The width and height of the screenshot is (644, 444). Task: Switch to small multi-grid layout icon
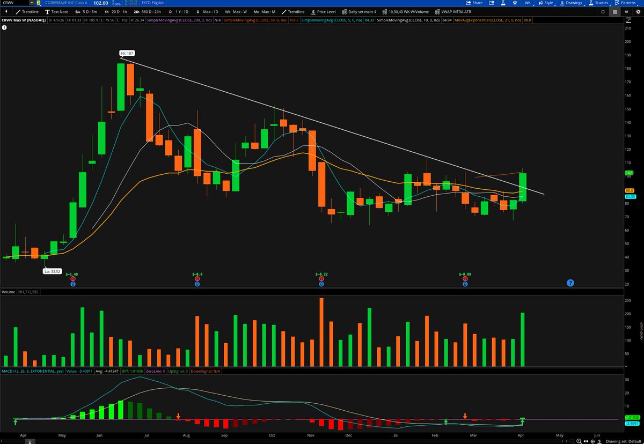626,12
